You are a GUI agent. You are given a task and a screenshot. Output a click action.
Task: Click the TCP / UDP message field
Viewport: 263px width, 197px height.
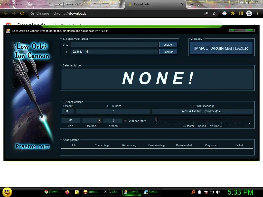click(x=202, y=111)
